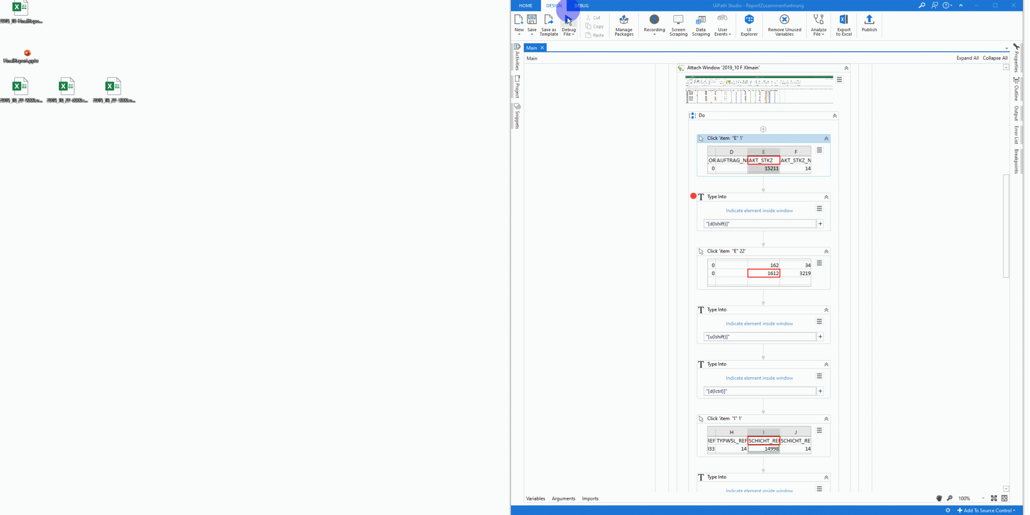Export the workflow to Excel

843,24
